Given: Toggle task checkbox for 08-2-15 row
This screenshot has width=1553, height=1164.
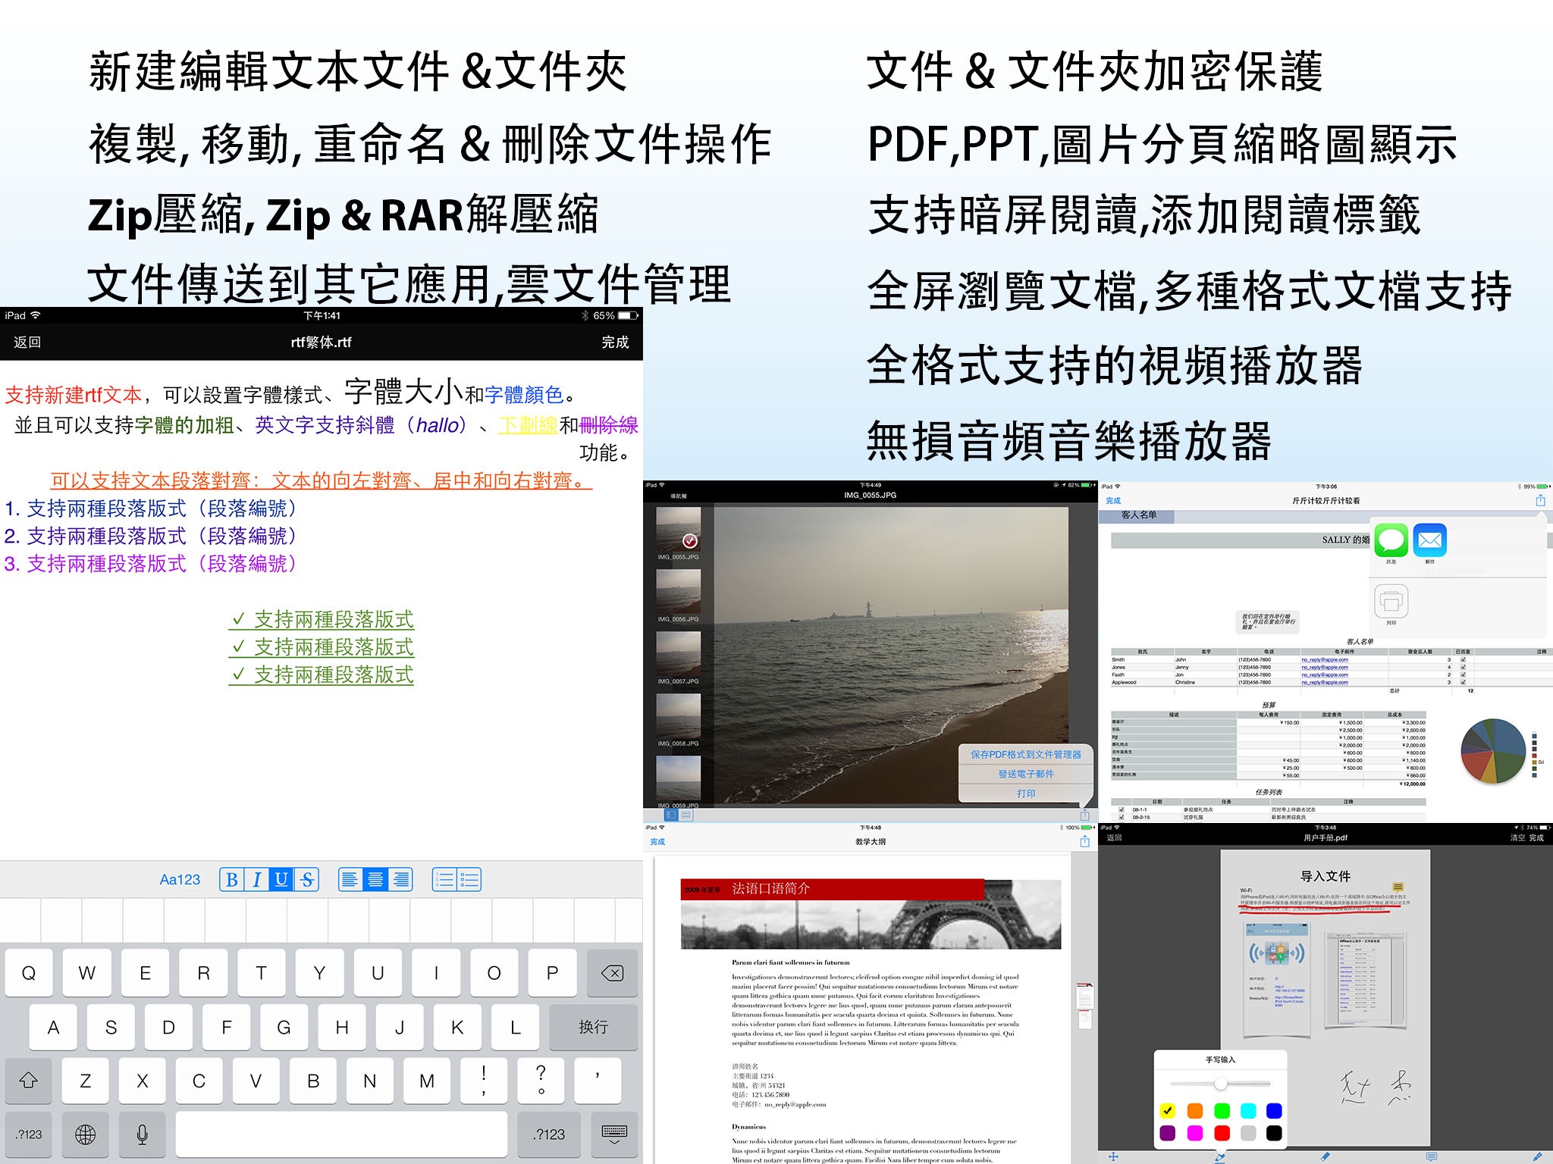Looking at the screenshot, I should [1122, 817].
